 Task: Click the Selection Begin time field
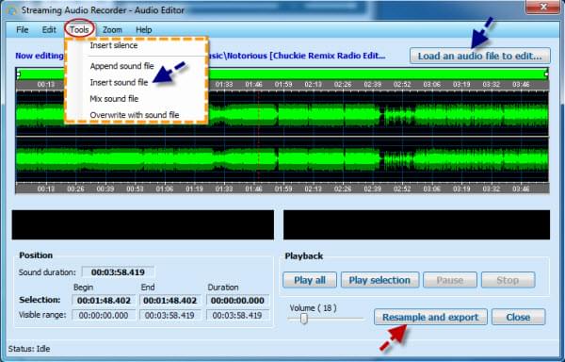tap(104, 301)
